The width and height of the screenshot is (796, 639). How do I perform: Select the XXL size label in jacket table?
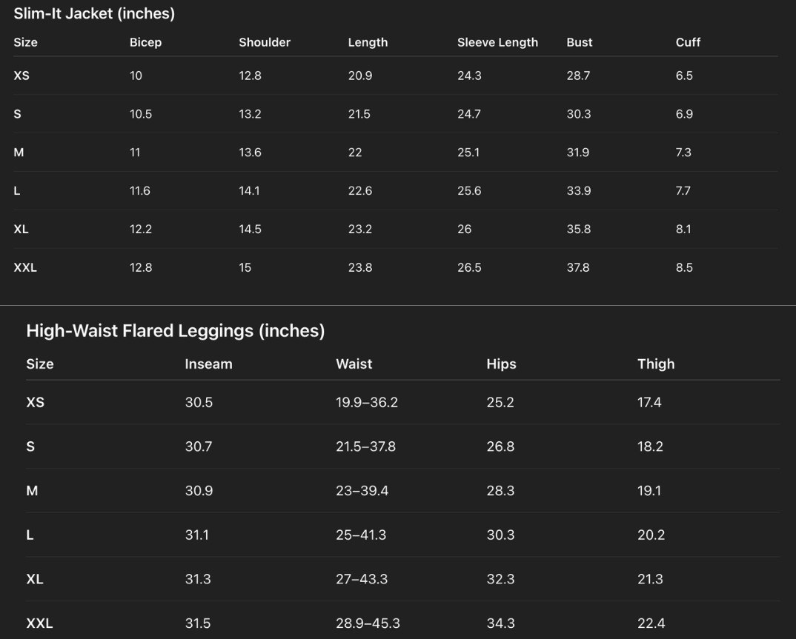pyautogui.click(x=25, y=267)
